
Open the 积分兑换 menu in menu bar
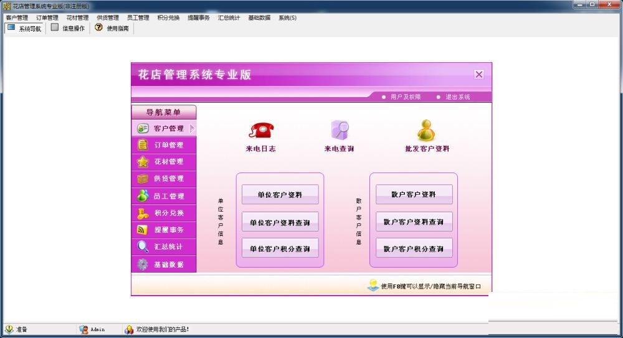168,17
